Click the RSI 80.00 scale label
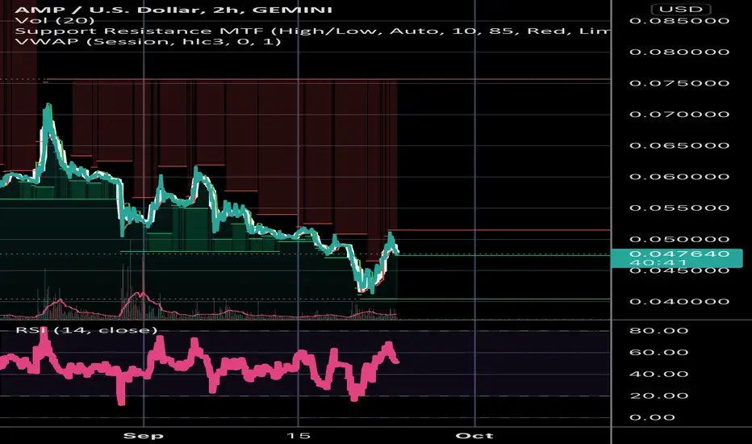The width and height of the screenshot is (752, 444). tap(659, 331)
